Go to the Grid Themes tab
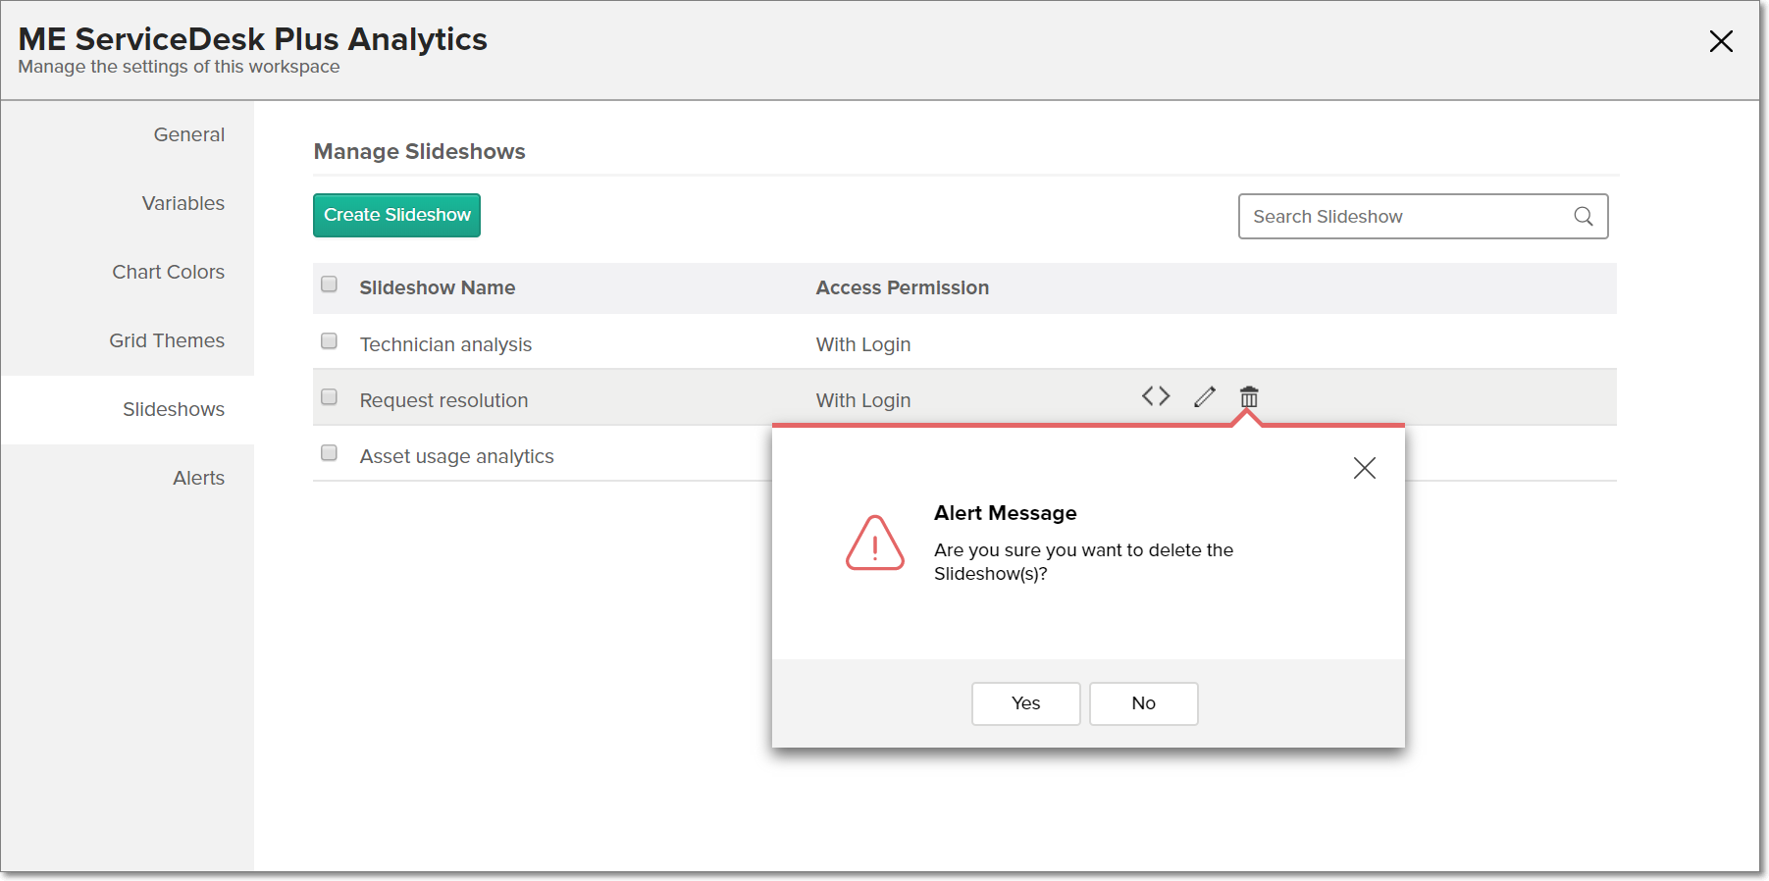Image resolution: width=1769 pixels, height=881 pixels. (167, 341)
